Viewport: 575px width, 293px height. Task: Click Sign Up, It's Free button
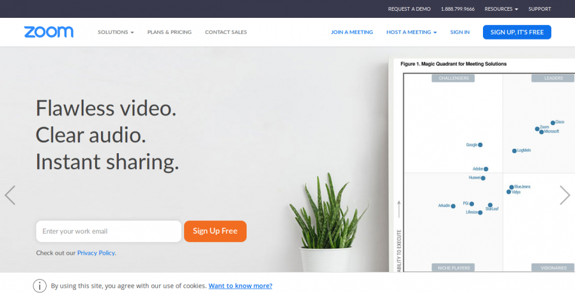pos(517,32)
